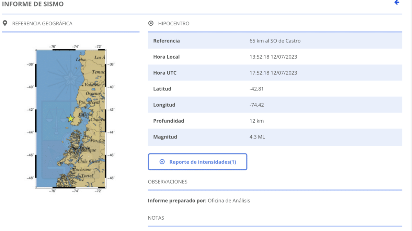Click the Profundidad value 12 km
Image resolution: width=412 pixels, height=231 pixels.
click(256, 121)
